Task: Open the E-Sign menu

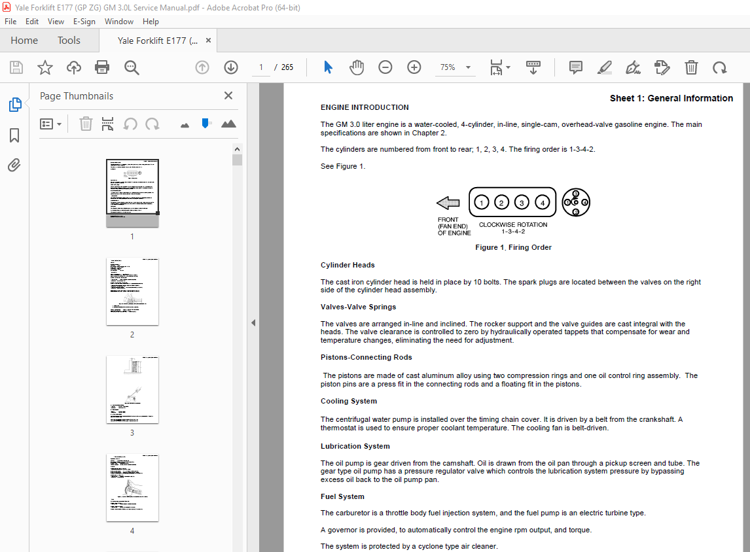Action: coord(84,22)
